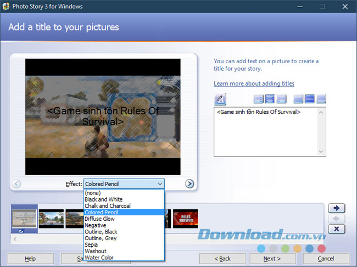Remove selected picture with X button
The height and width of the screenshot is (267, 357).
pyautogui.click(x=337, y=229)
